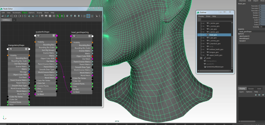Expand Pnts attribute on quadarificShape node
Screen dimensions: 265x125
37,89
